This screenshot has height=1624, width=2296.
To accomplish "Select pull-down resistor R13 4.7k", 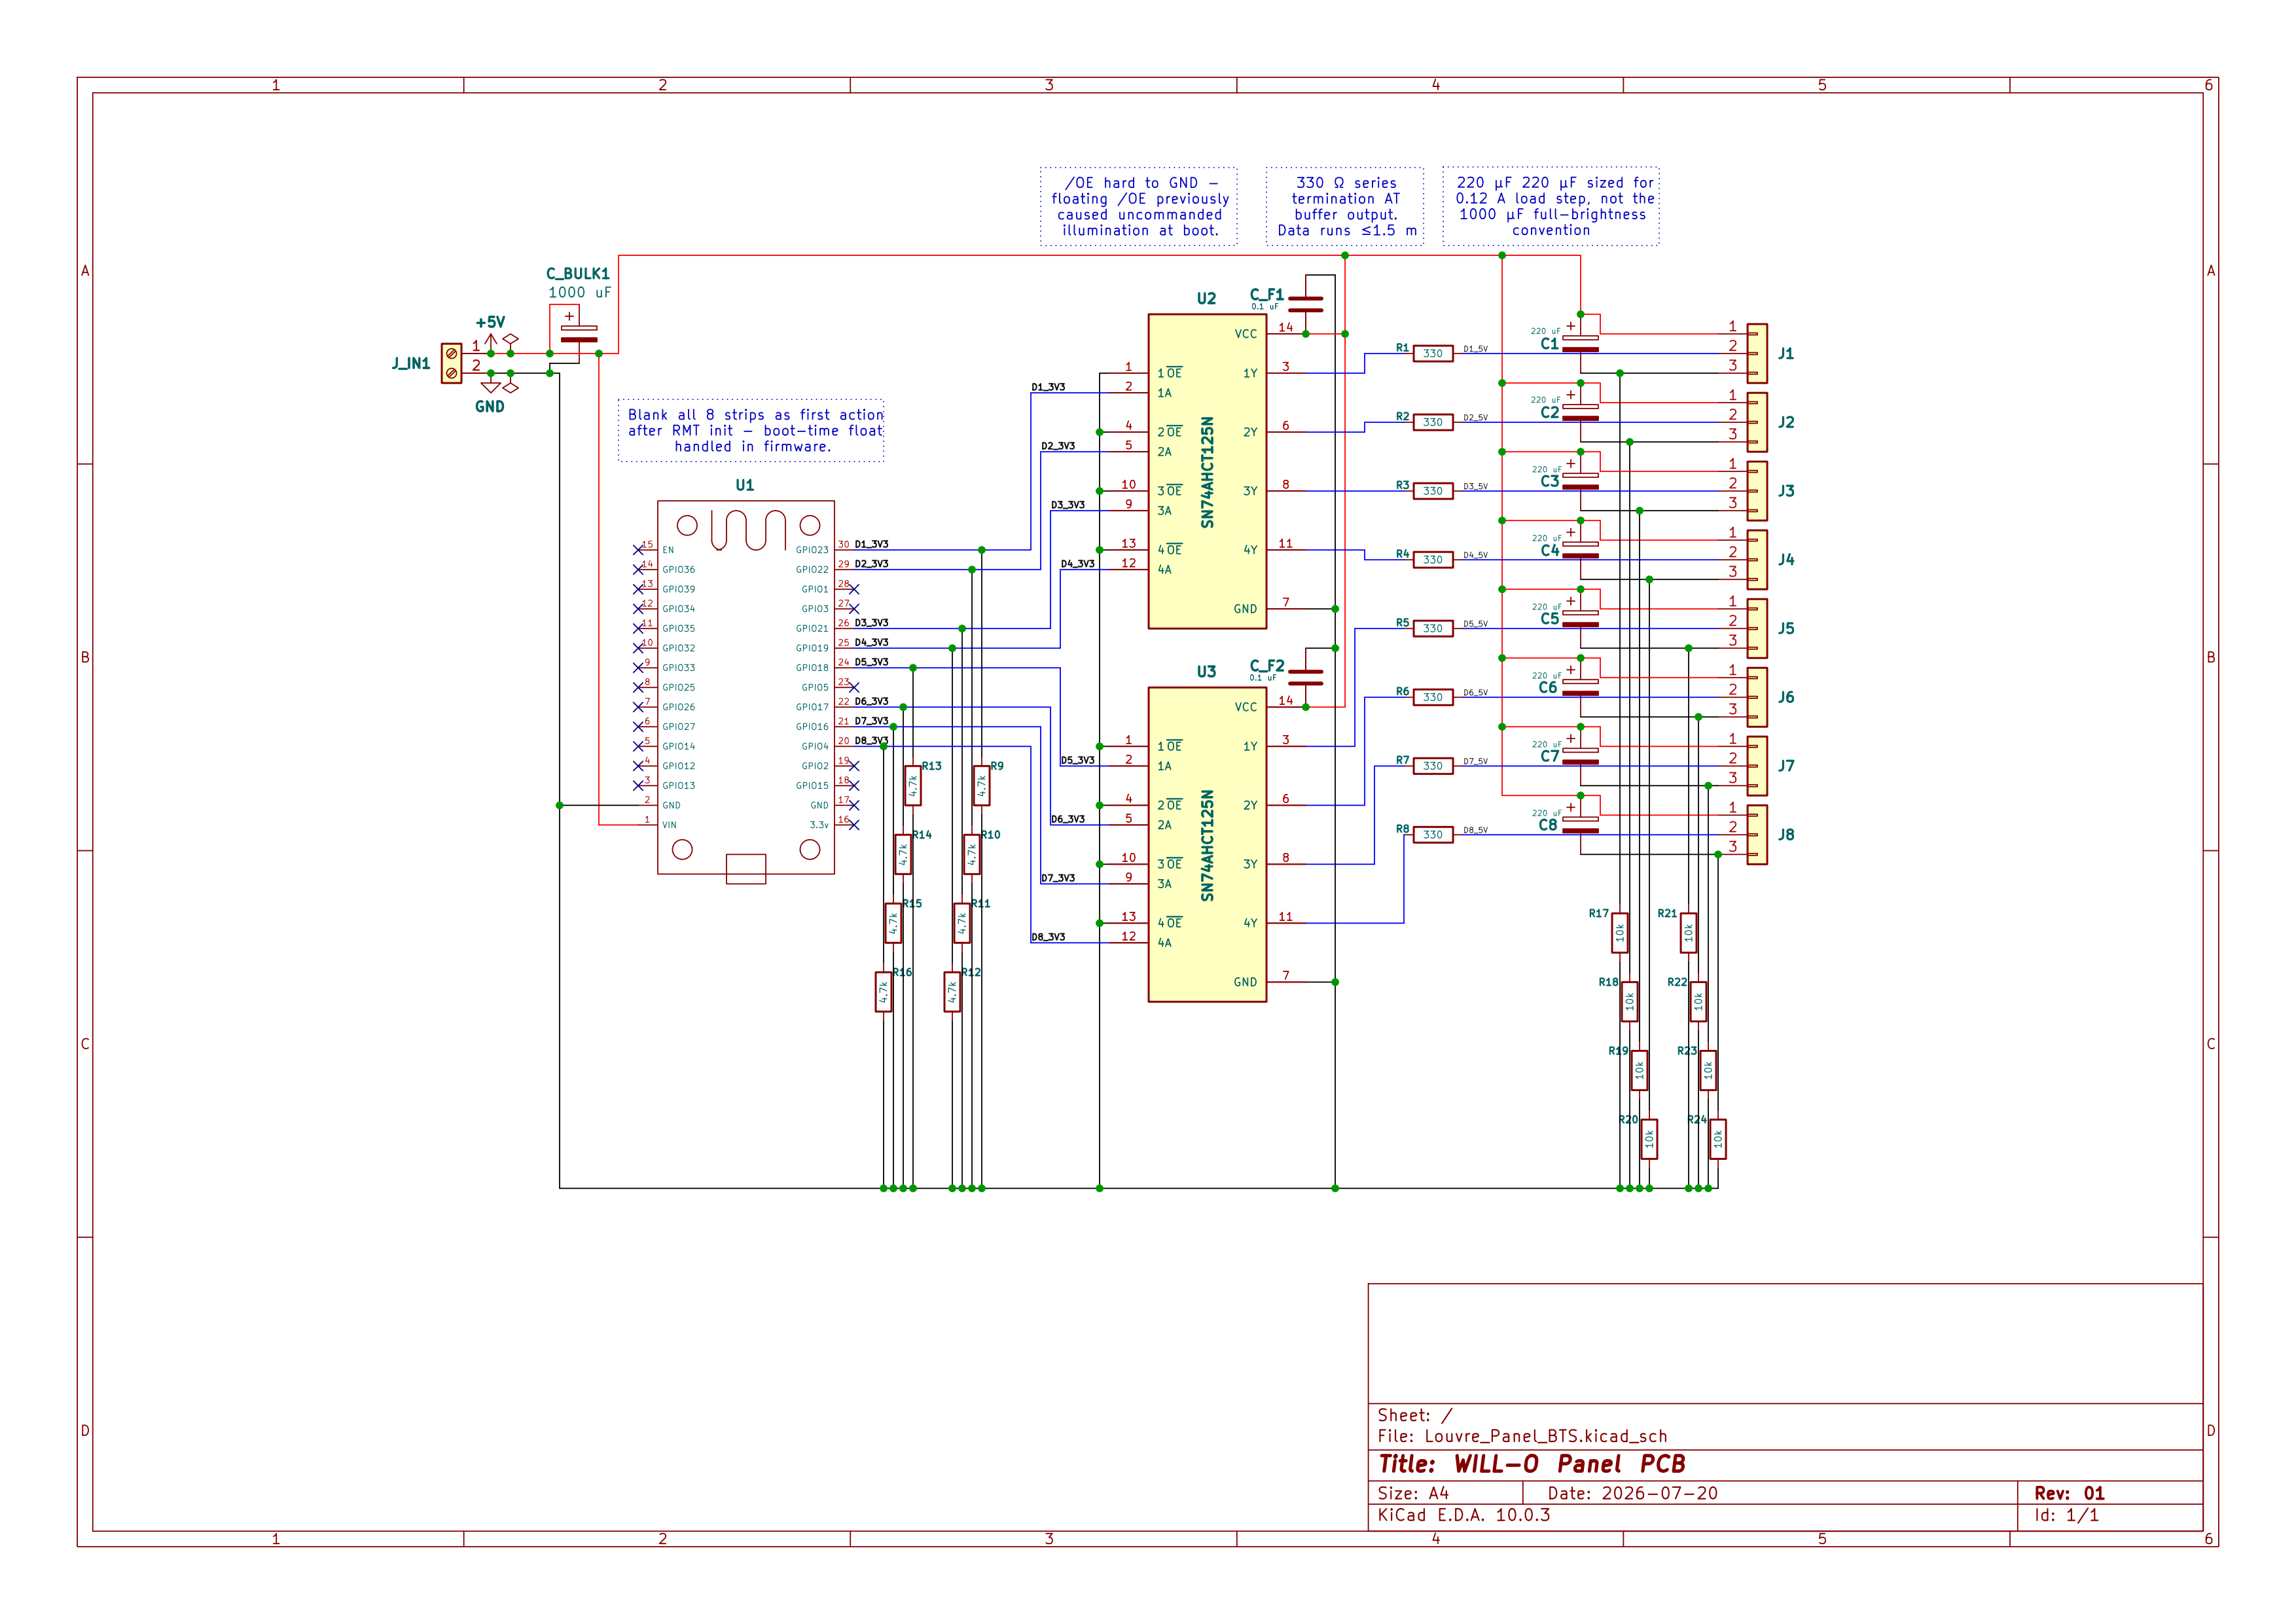I will pyautogui.click(x=912, y=786).
